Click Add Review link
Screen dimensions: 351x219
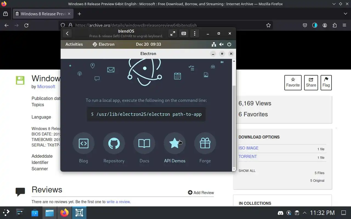tap(201, 193)
